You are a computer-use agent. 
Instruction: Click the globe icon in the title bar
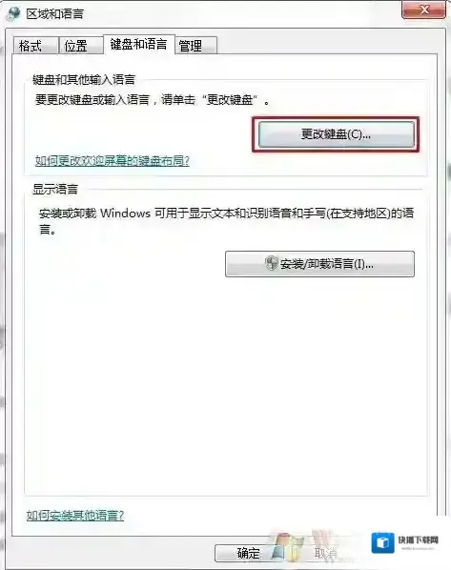[14, 13]
